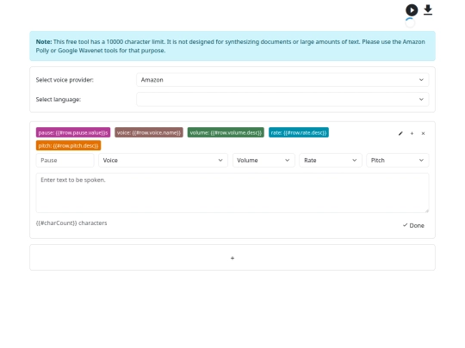Expand the Rate dropdown
This screenshot has width=465, height=348.
331,161
